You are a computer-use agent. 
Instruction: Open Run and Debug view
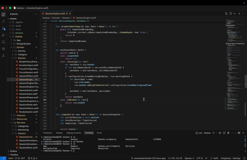point(3,35)
